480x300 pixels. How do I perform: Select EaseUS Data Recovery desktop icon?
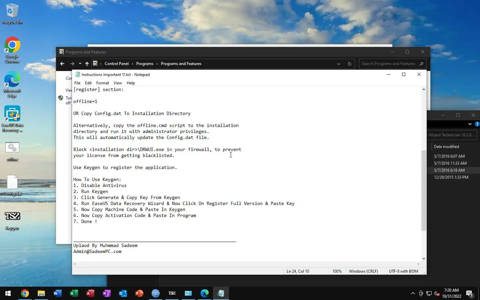[12, 119]
